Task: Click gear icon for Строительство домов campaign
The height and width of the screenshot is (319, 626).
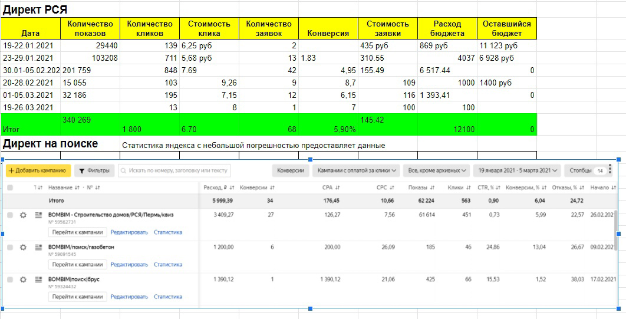Action: (23, 215)
